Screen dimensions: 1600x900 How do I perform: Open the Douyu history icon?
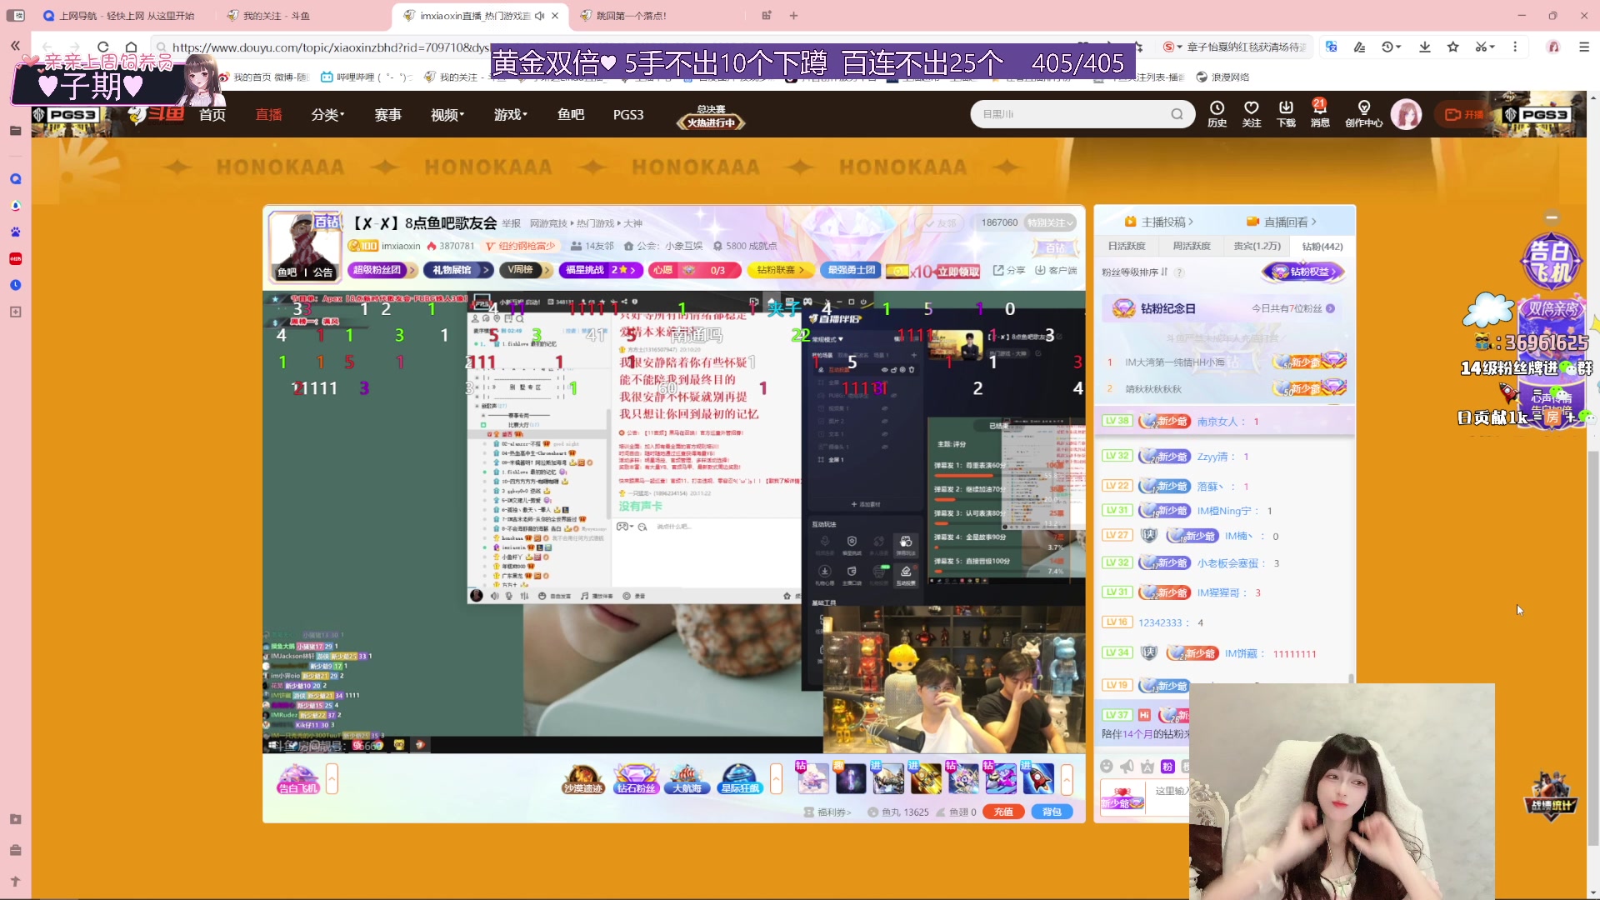pyautogui.click(x=1217, y=113)
